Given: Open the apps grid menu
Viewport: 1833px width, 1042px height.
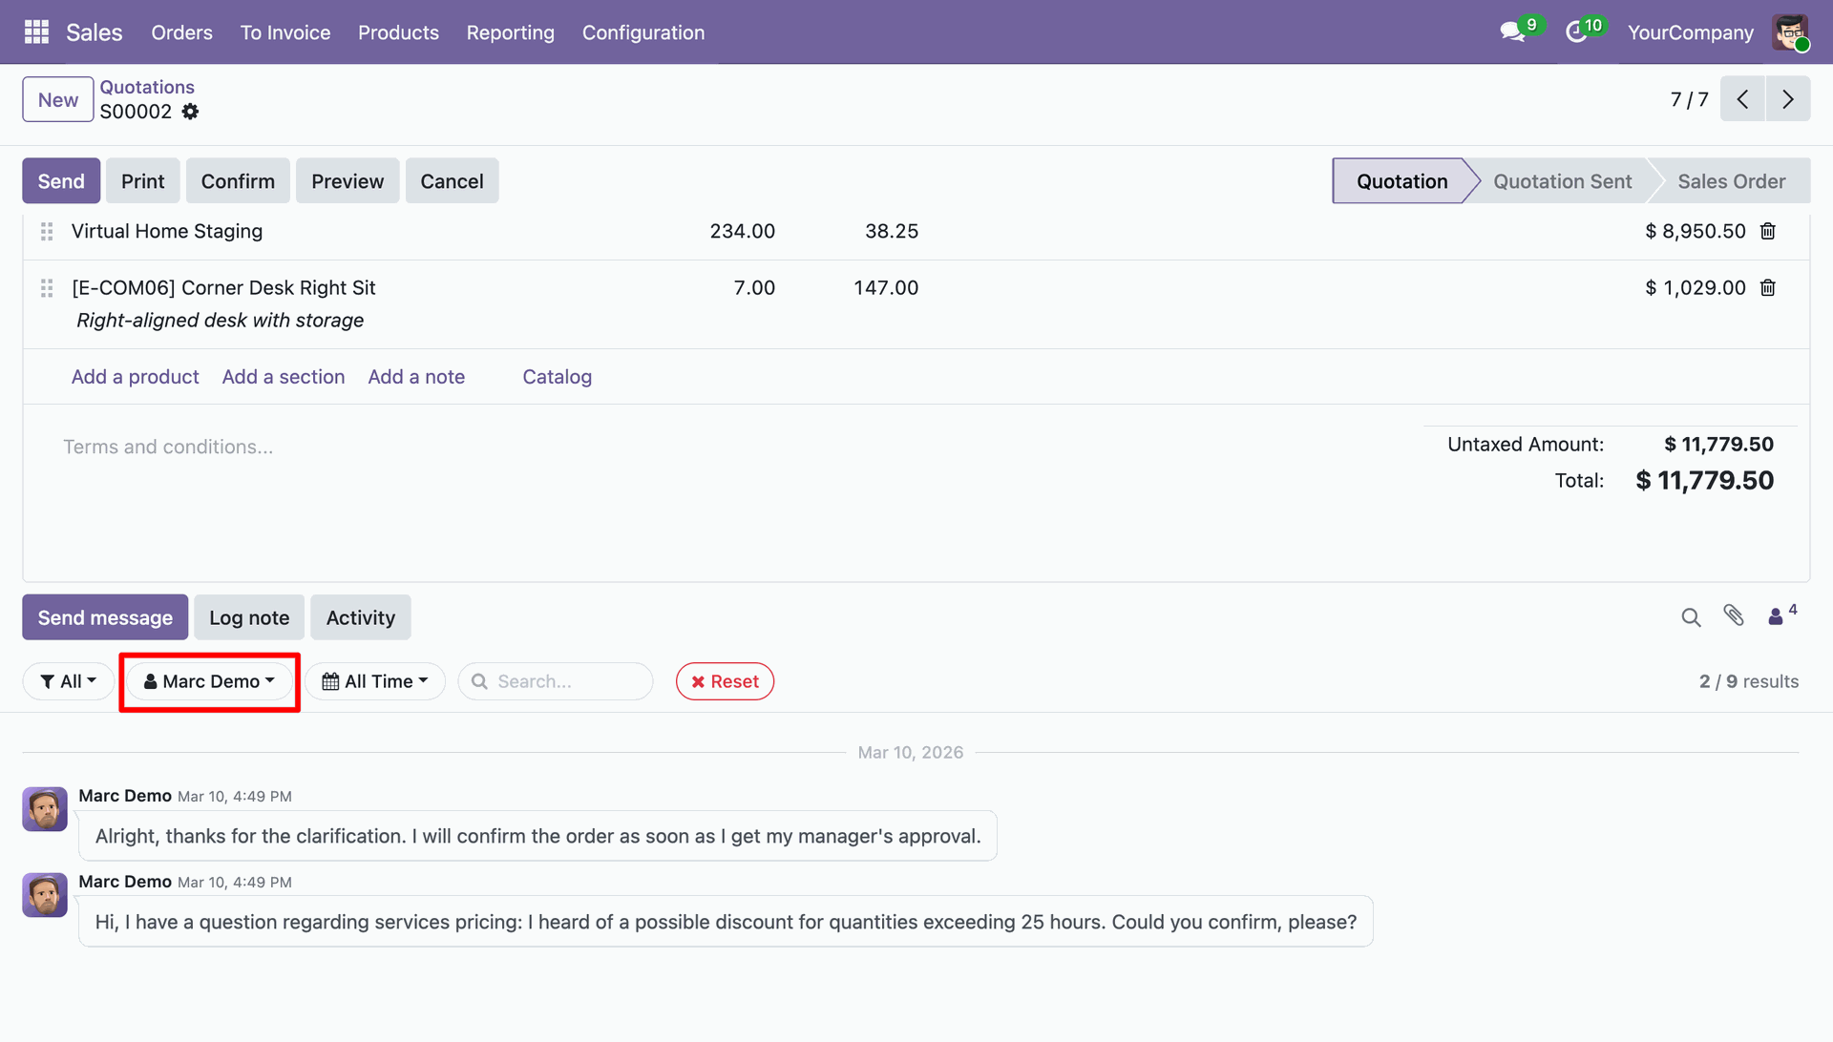Looking at the screenshot, I should coord(36,32).
